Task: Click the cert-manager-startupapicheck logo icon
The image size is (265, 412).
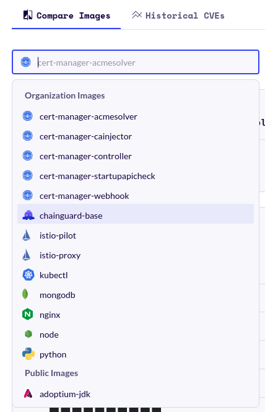Action: (x=28, y=175)
